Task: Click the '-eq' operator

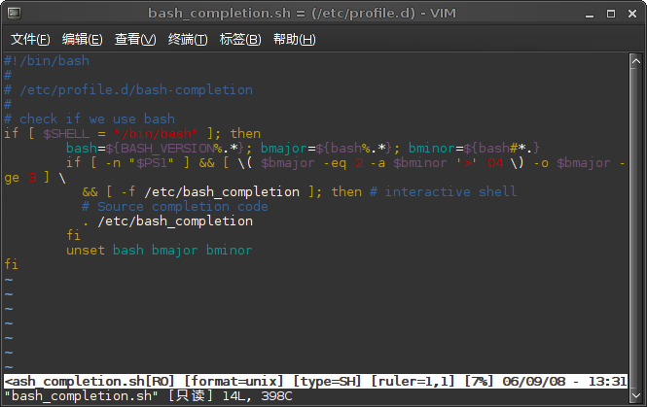Action: coord(335,163)
